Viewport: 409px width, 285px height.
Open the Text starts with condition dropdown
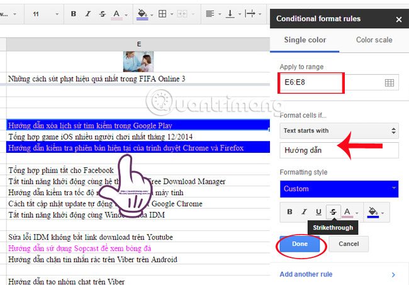point(339,131)
